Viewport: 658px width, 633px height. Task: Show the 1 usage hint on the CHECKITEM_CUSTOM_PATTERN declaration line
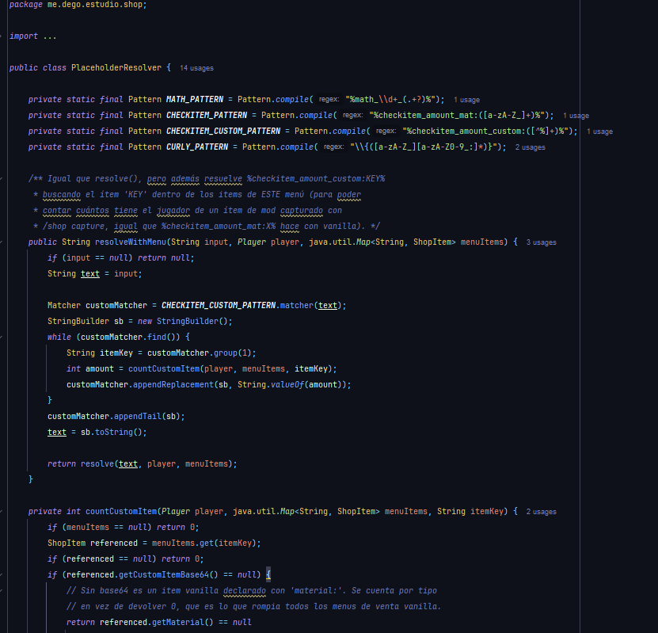(599, 132)
